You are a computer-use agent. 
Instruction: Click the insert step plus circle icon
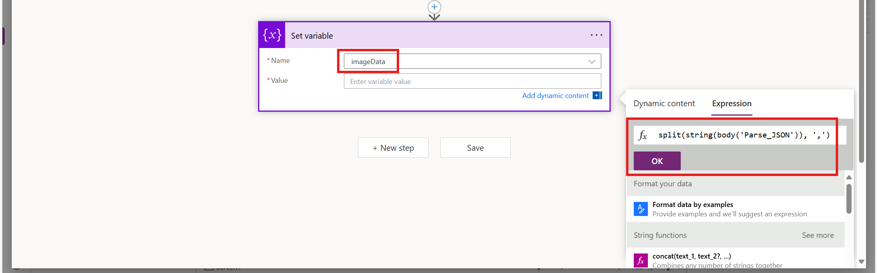tap(434, 7)
